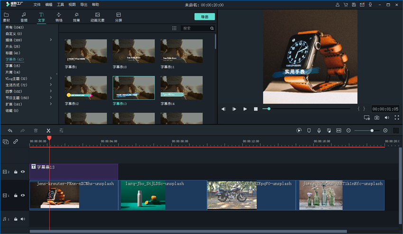Expand the 生活方式 (72) category arrow
The height and width of the screenshot is (234, 403).
(x=51, y=85)
